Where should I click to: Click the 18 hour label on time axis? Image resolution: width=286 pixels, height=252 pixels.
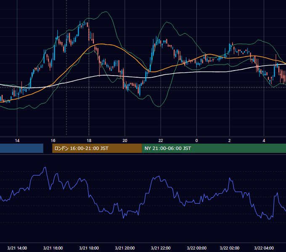(x=89, y=141)
